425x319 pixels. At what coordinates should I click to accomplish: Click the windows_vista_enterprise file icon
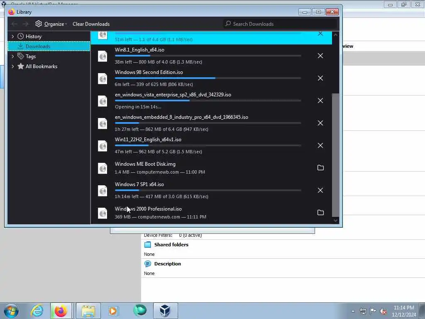pos(103,101)
